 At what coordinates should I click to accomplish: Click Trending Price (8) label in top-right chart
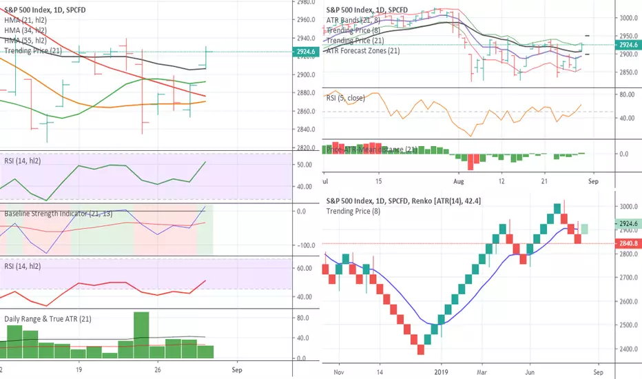coord(353,30)
